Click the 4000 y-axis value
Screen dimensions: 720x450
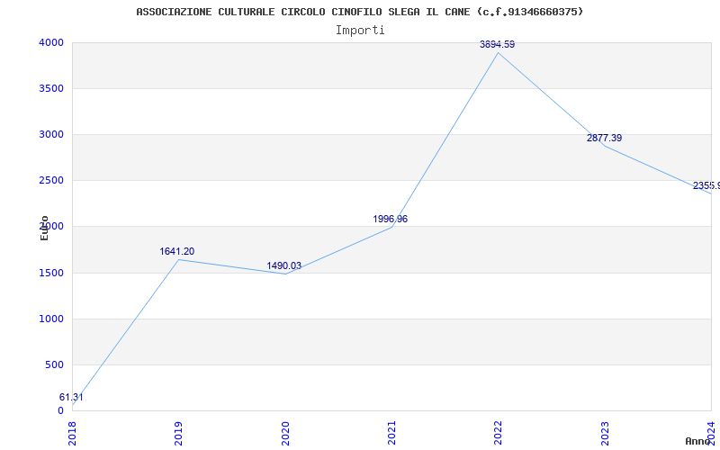pos(51,42)
